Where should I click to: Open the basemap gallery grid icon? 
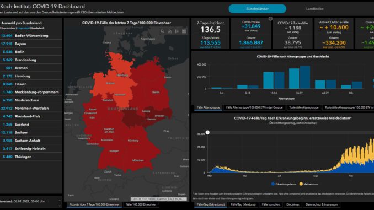[184, 31]
